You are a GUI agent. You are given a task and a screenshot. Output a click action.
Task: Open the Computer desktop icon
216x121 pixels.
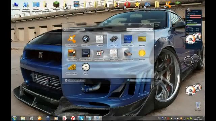tap(16, 6)
